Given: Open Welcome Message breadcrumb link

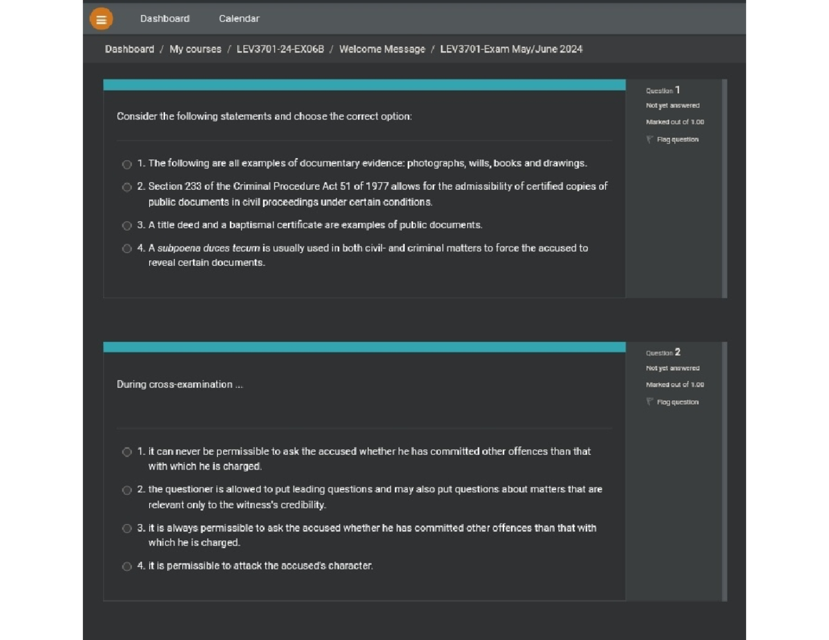Looking at the screenshot, I should point(382,49).
